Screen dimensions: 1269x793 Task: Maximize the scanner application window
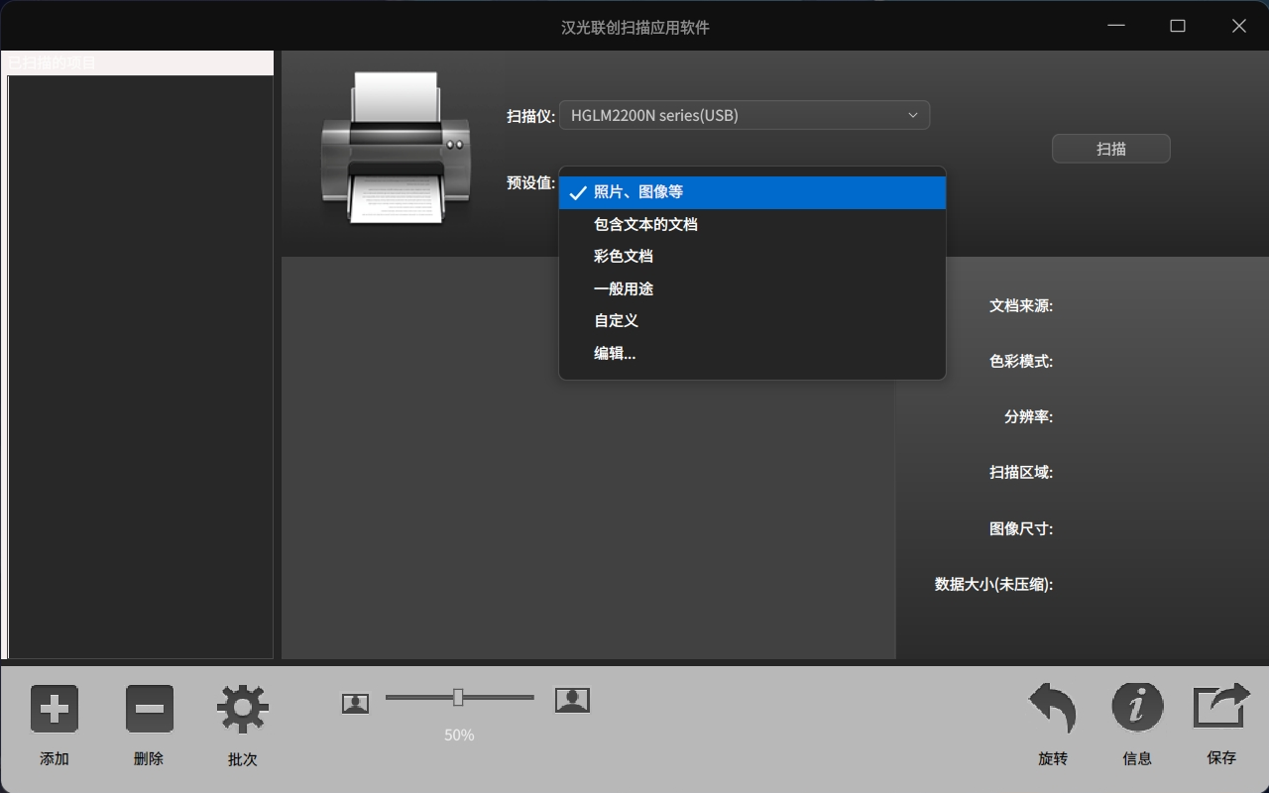pos(1177,26)
